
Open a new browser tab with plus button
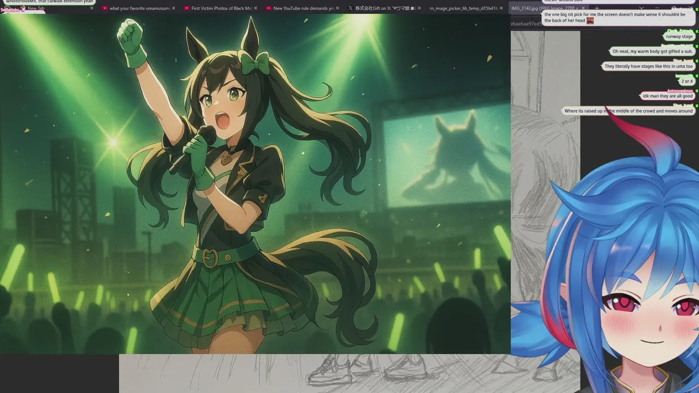596,8
